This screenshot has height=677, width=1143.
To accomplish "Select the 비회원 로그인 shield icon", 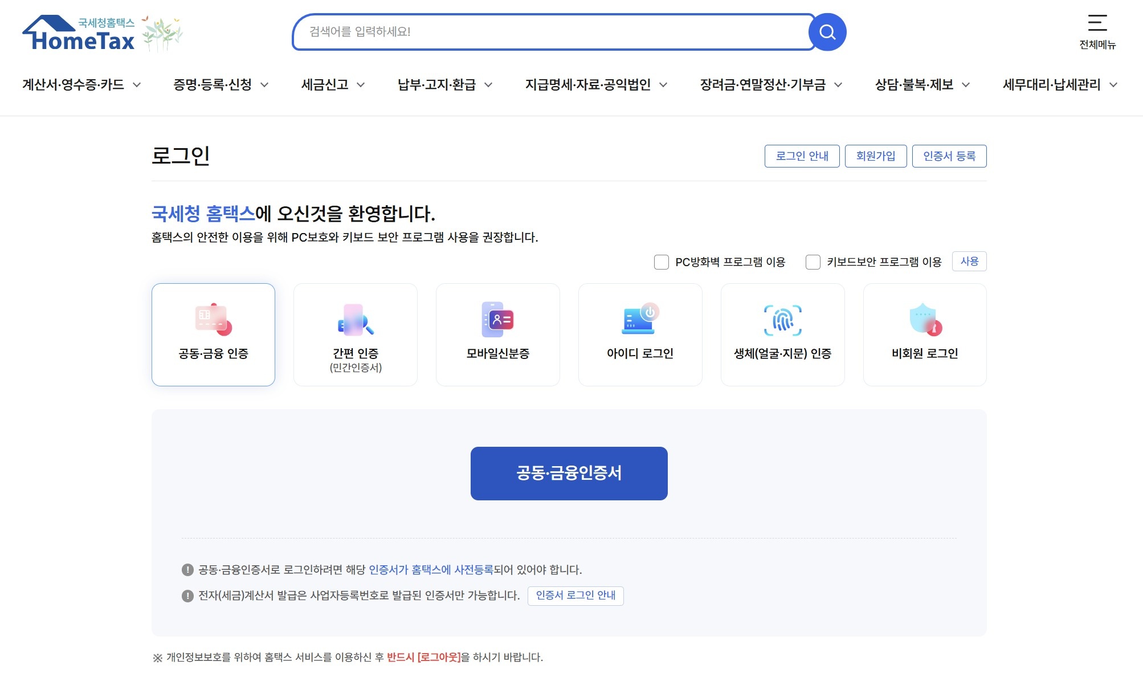I will point(925,319).
